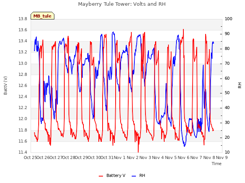This screenshot has width=245, height=183.
Task: Click the blue RH legend swatch
Action: (x=134, y=176)
